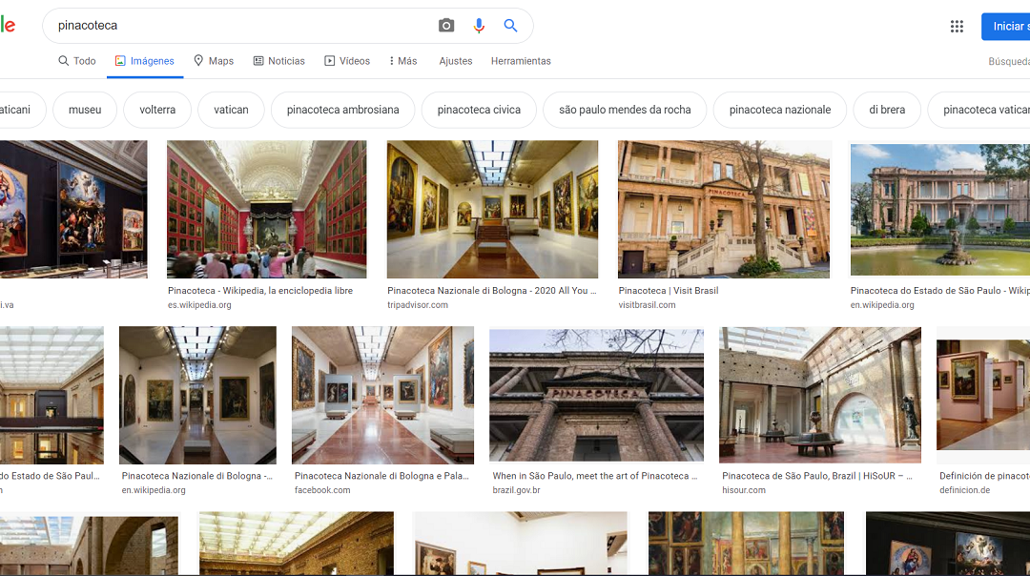Switch to the Todo results tab
Screen dimensions: 1030x576
pyautogui.click(x=77, y=61)
